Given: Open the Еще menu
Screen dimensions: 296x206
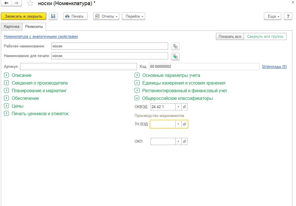Looking at the screenshot, I should (274, 16).
